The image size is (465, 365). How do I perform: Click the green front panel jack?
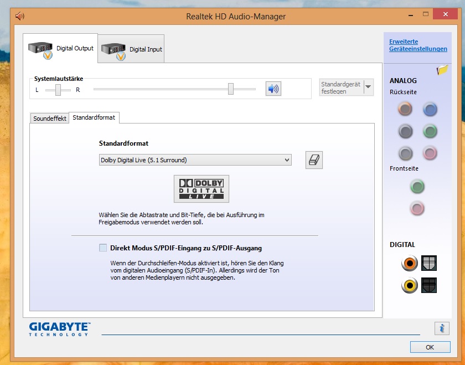coord(417,186)
